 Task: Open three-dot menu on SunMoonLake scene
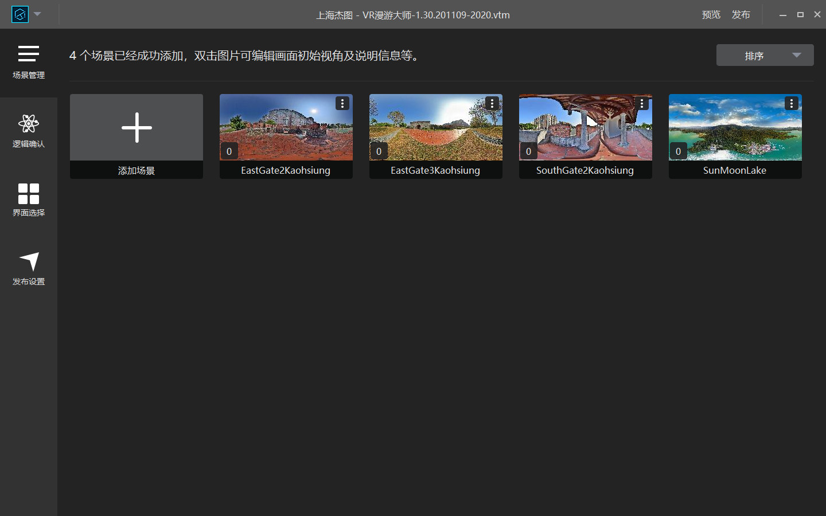point(792,103)
